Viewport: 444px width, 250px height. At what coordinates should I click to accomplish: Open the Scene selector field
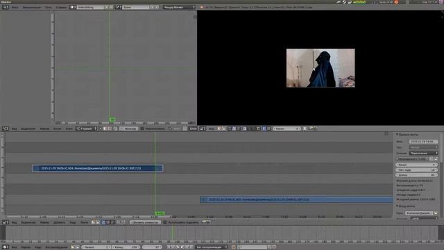point(135,7)
